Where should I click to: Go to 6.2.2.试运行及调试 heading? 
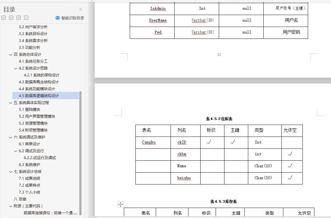(40, 158)
